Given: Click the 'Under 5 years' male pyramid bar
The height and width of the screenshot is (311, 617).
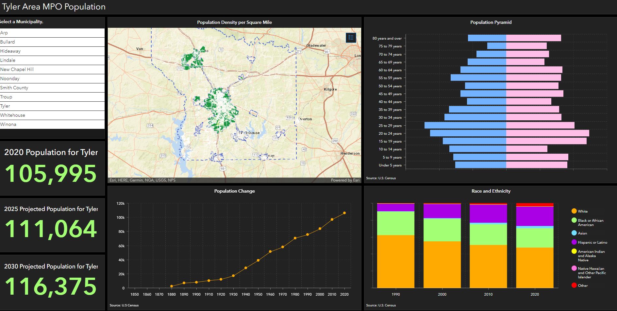Looking at the screenshot, I should [x=480, y=165].
